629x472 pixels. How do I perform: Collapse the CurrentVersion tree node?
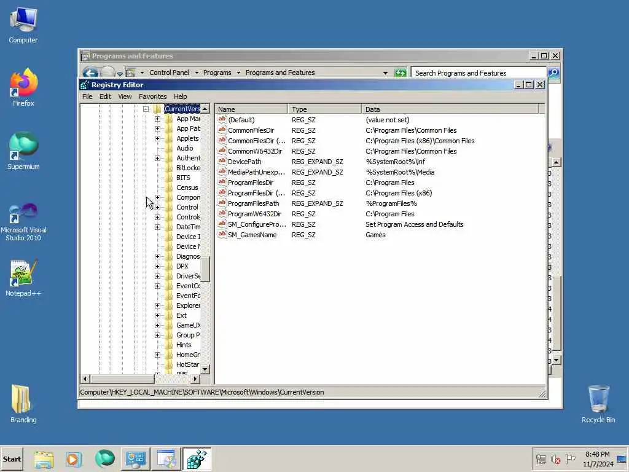(146, 109)
